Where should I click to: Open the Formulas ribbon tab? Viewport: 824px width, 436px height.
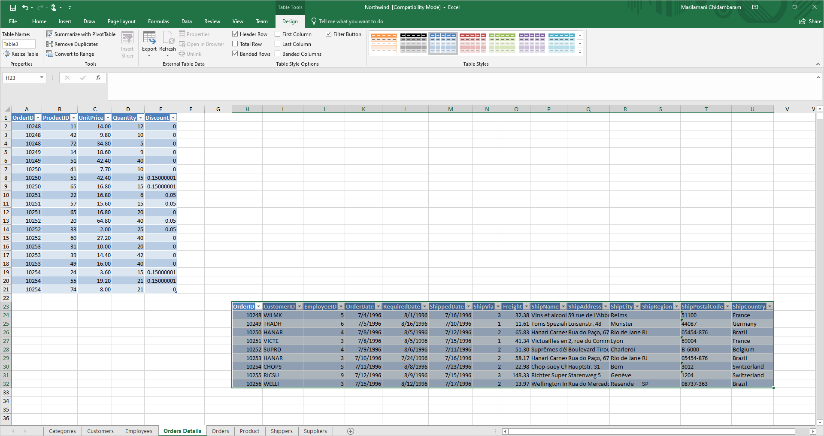(158, 21)
